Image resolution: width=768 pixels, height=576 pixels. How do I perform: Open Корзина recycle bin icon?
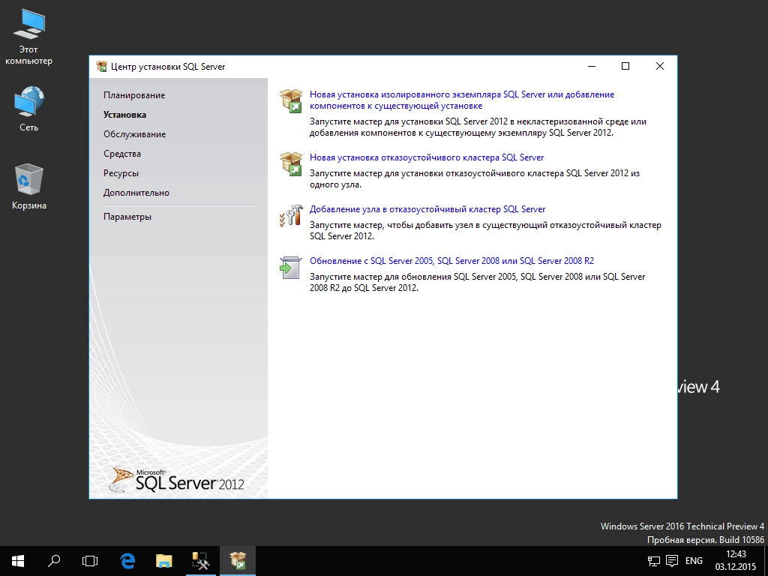[x=29, y=187]
